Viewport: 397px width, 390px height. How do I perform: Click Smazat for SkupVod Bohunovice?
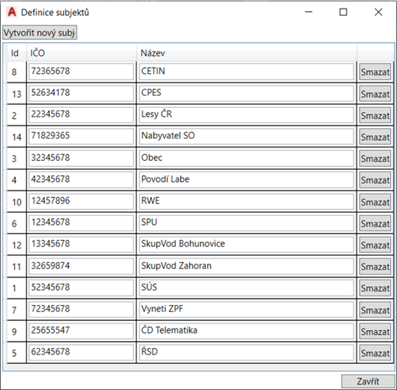(x=375, y=245)
